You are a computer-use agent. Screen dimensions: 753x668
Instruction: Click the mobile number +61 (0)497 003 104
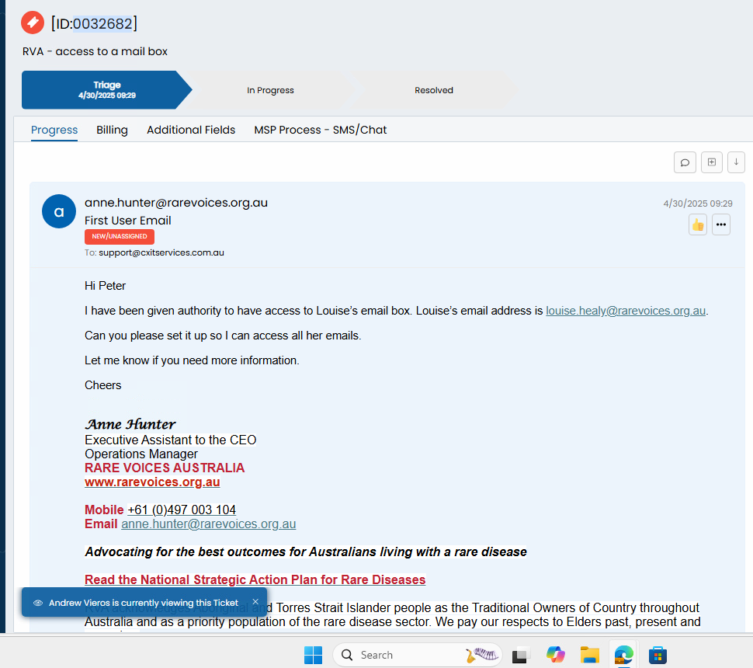click(x=182, y=510)
